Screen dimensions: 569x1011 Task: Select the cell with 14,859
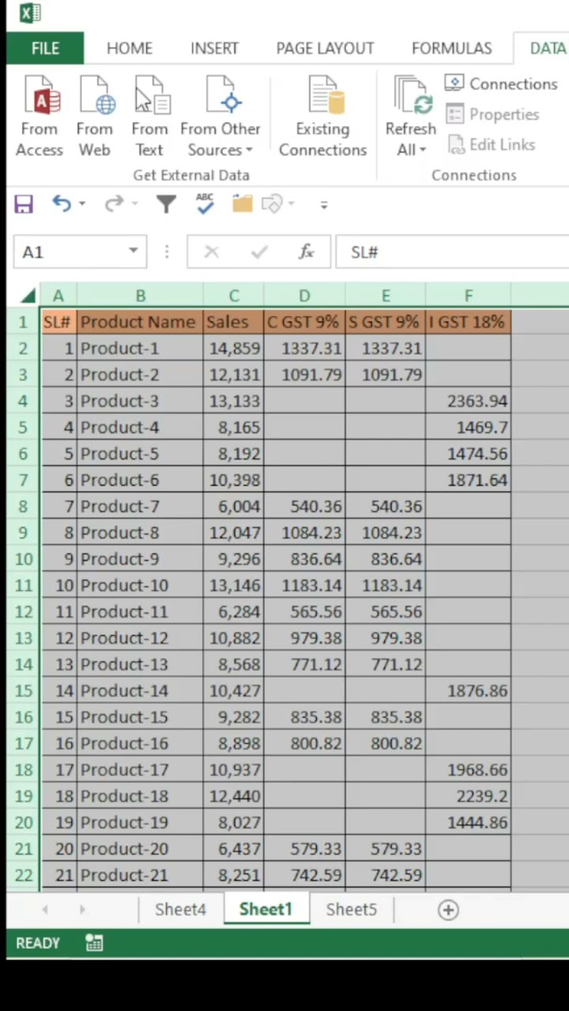click(233, 348)
